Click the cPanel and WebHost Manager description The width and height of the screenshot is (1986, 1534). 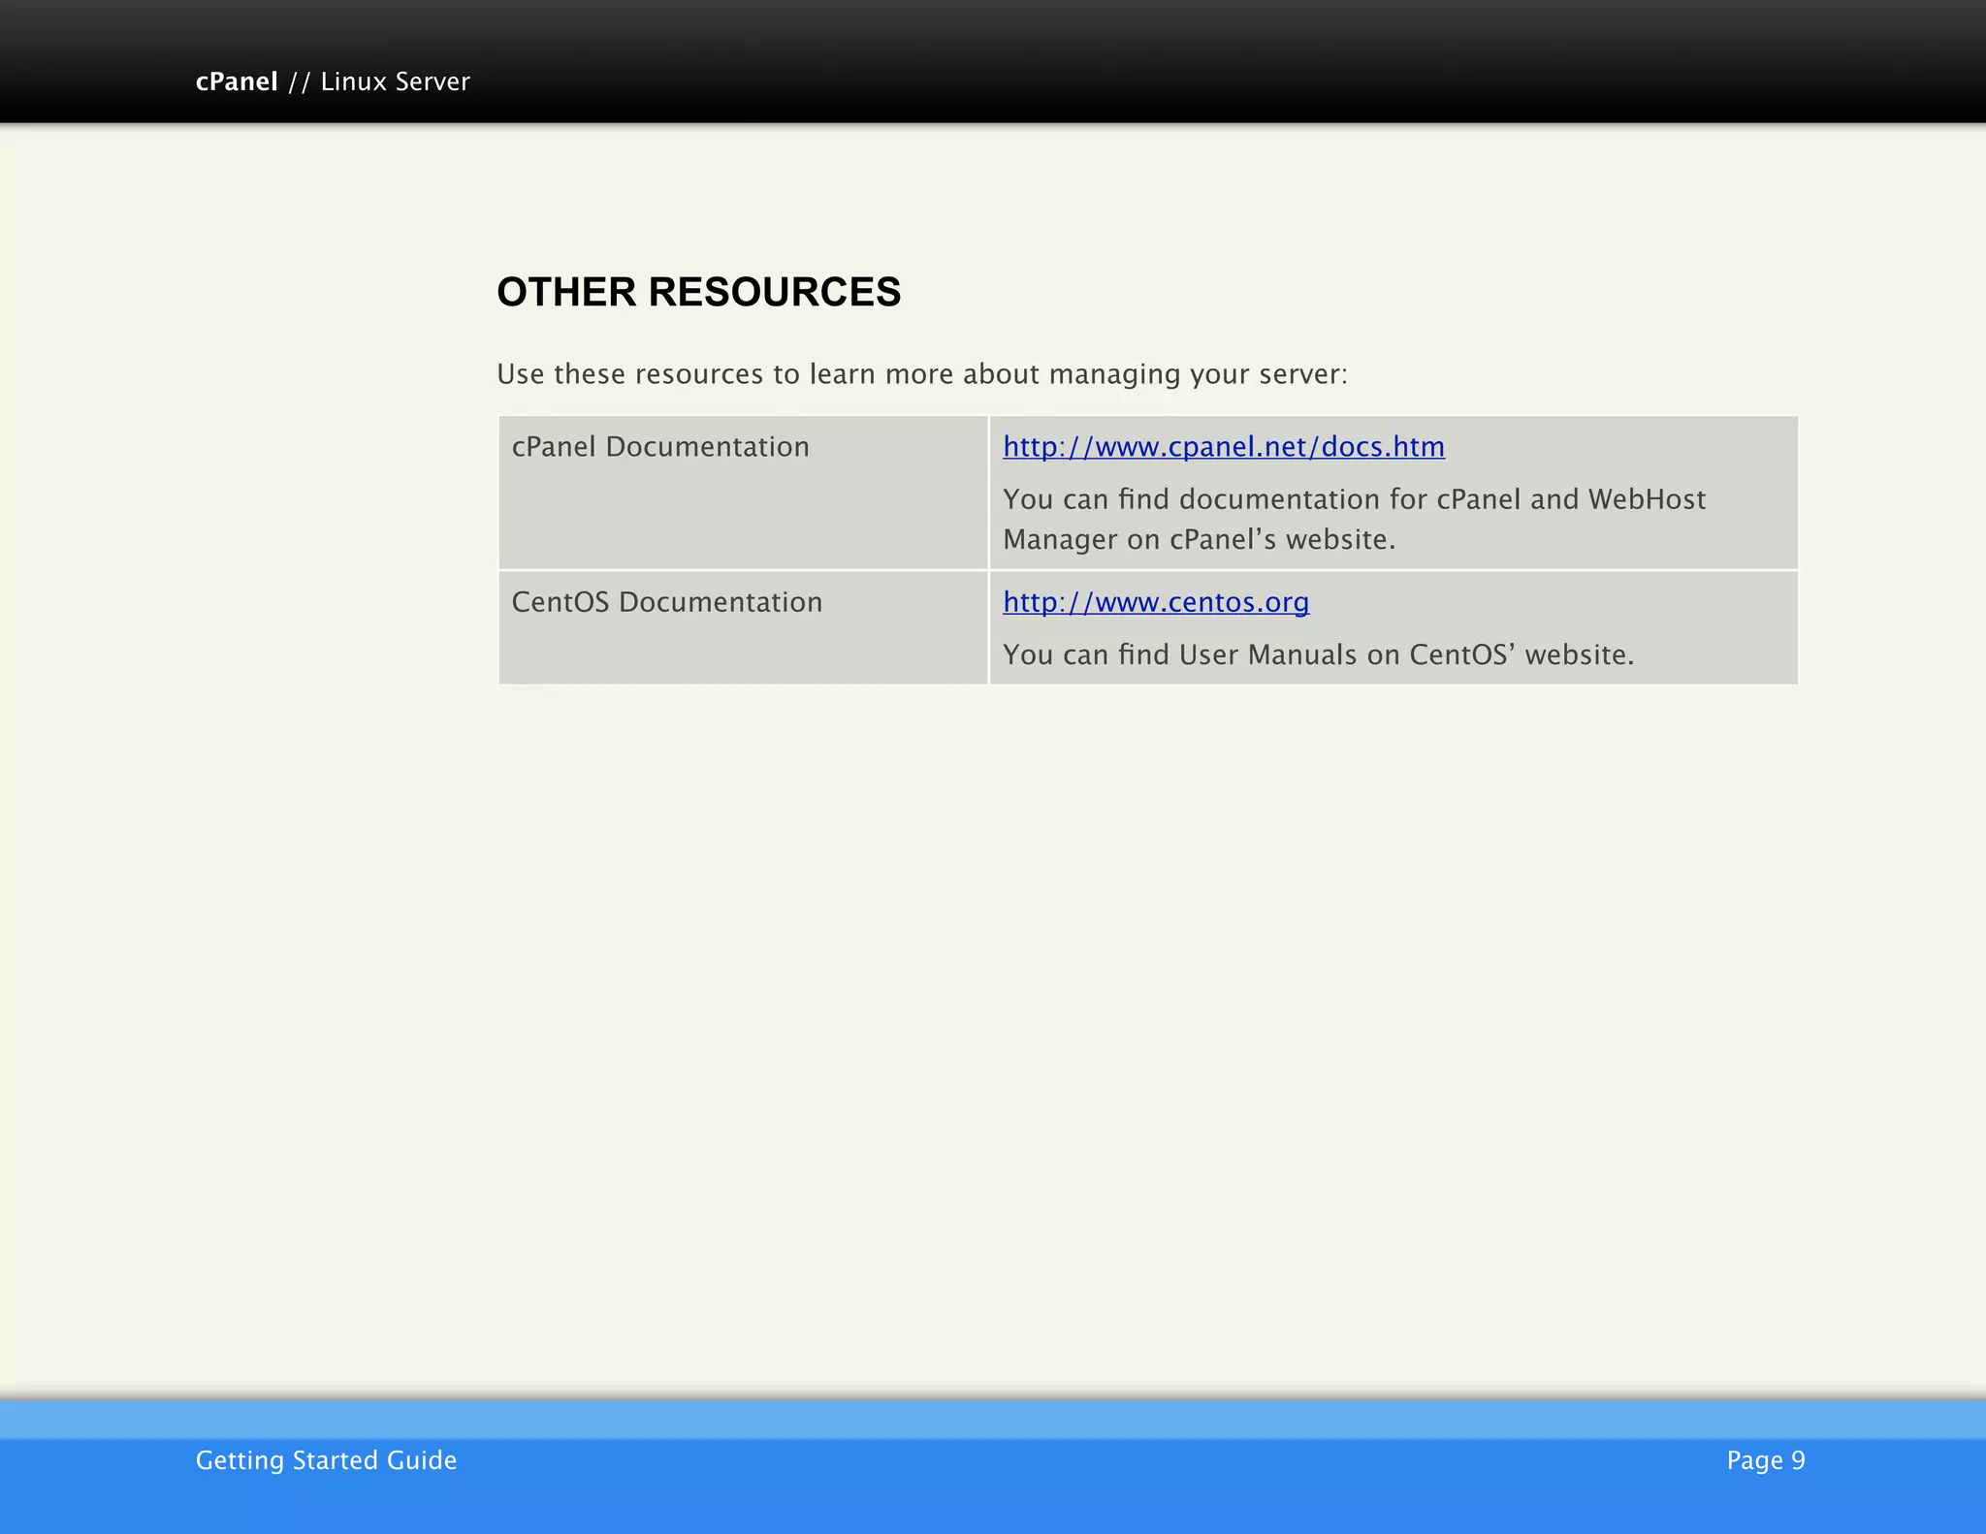click(1354, 519)
